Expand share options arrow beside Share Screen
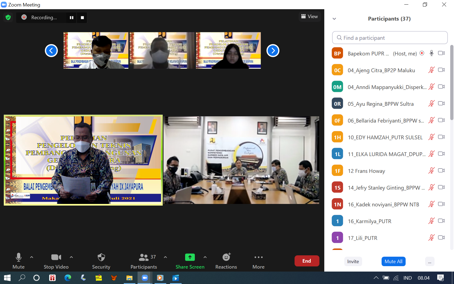Image resolution: width=454 pixels, height=284 pixels. [205, 257]
